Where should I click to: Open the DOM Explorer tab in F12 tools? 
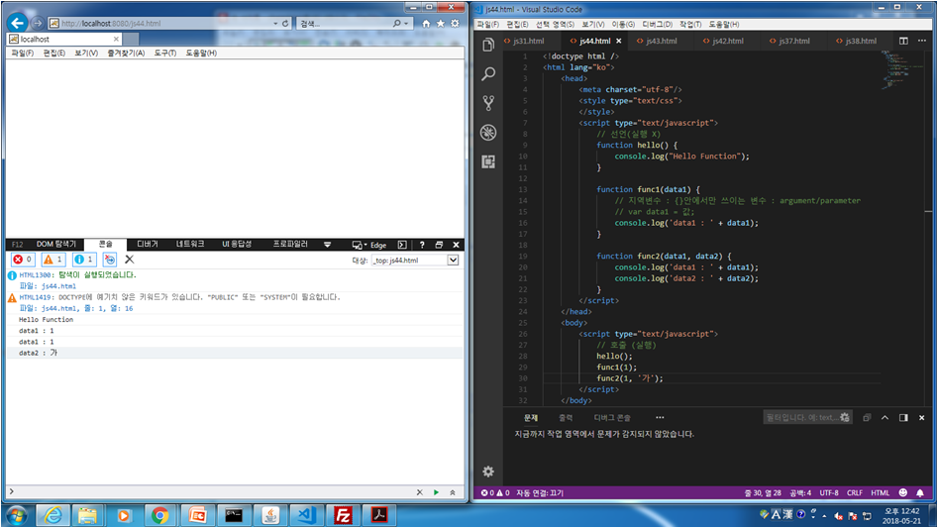56,244
